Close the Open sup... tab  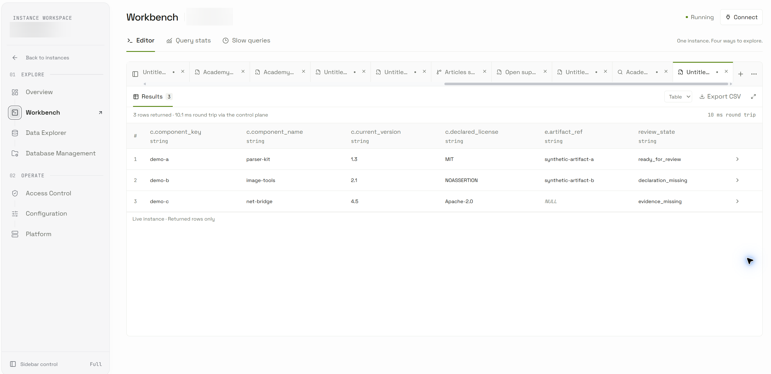tap(545, 72)
